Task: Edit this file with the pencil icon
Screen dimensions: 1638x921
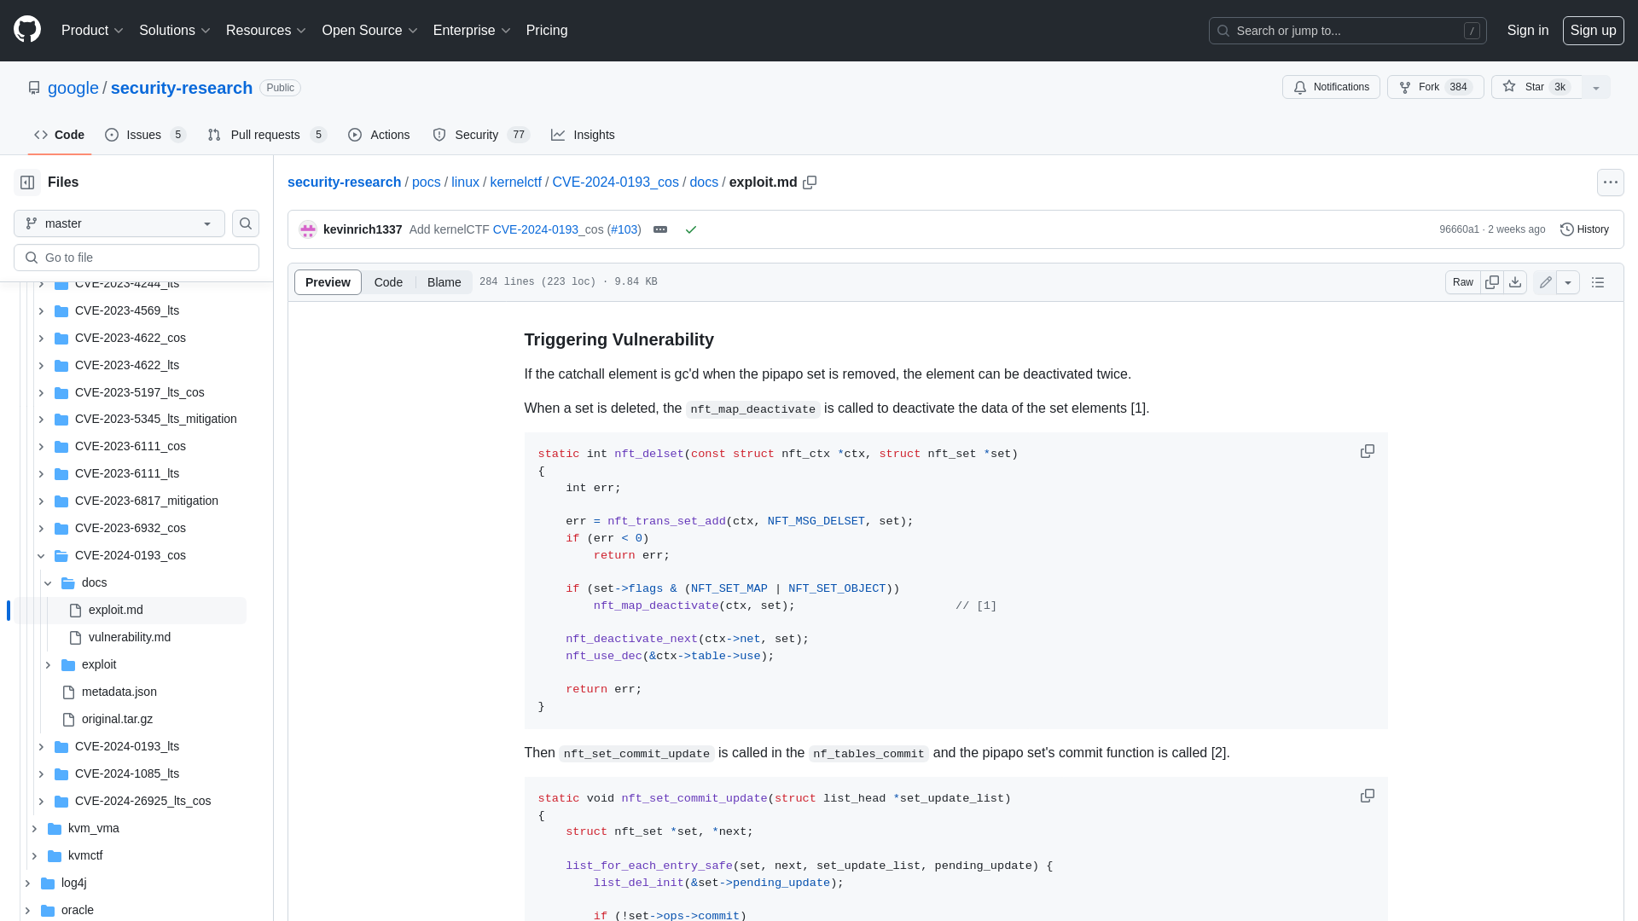Action: (1545, 282)
